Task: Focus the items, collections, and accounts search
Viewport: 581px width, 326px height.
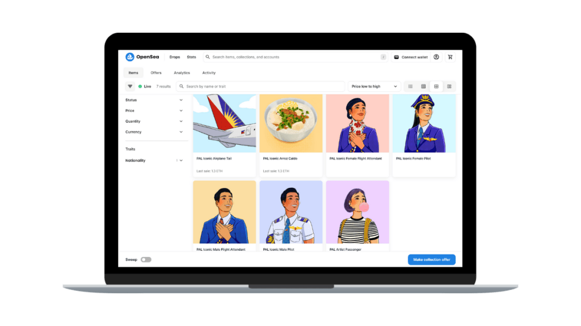Action: click(x=295, y=57)
